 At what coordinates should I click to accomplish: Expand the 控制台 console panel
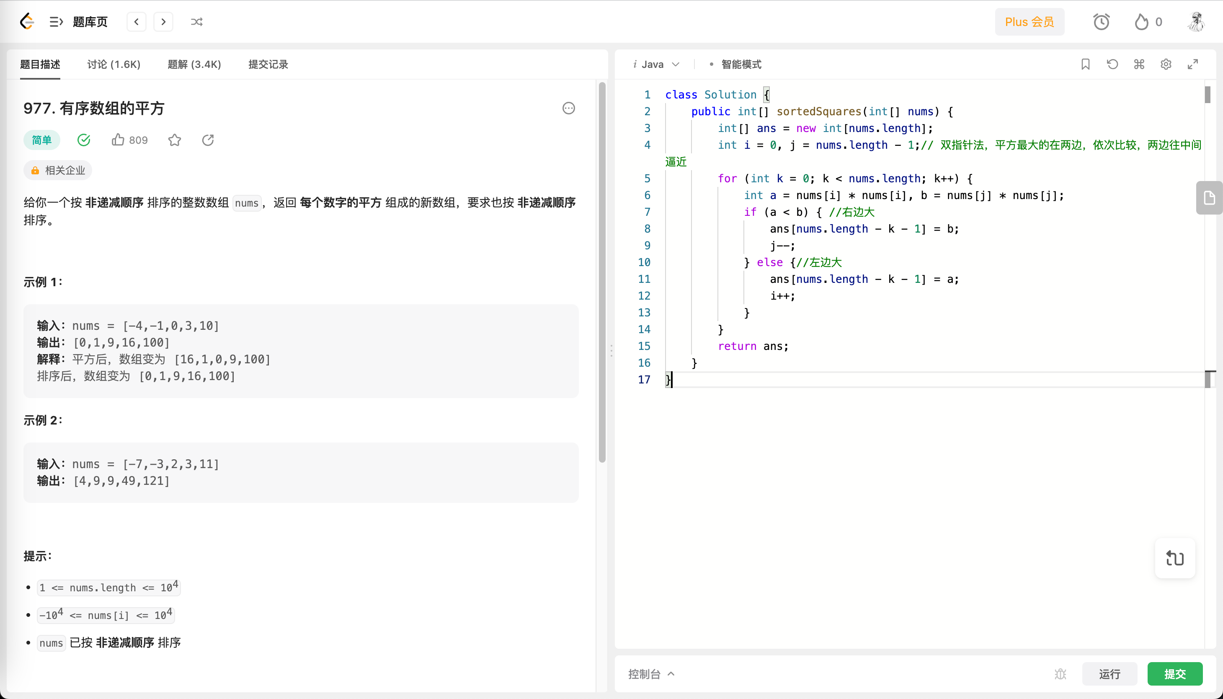click(x=651, y=674)
